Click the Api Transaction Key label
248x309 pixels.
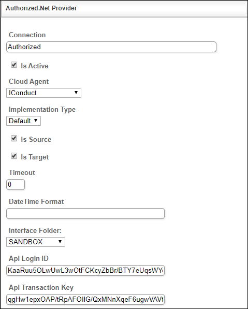[x=41, y=287]
